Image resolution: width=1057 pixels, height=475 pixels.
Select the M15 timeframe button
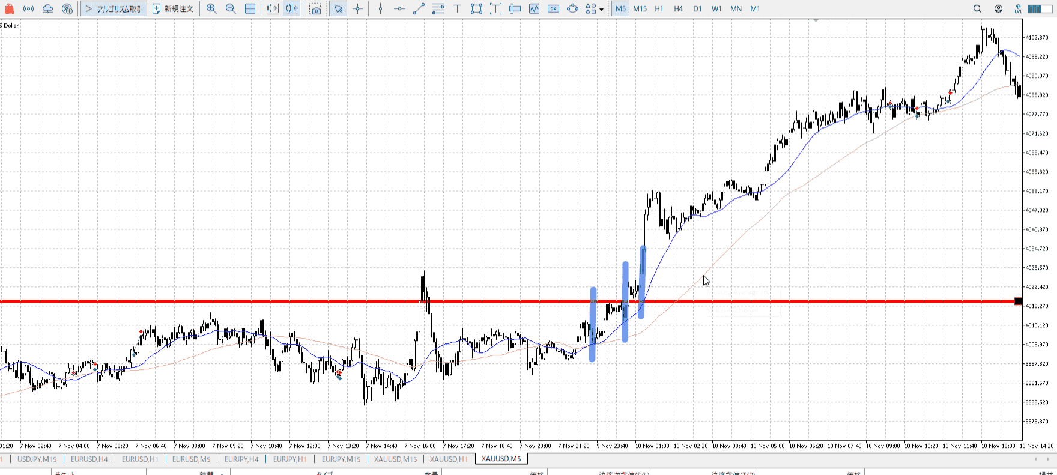[x=640, y=9]
